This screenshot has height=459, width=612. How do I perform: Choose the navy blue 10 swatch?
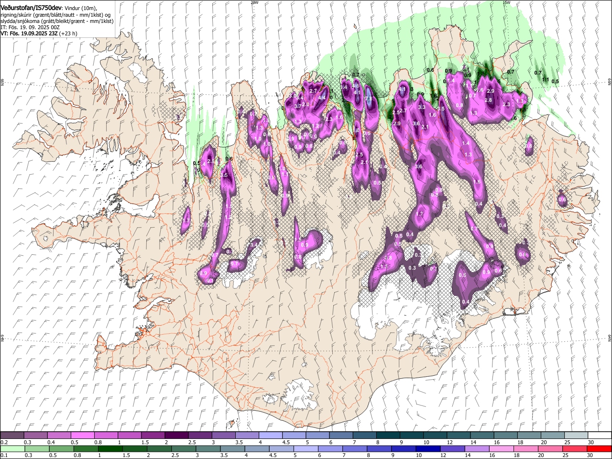tap(428, 448)
